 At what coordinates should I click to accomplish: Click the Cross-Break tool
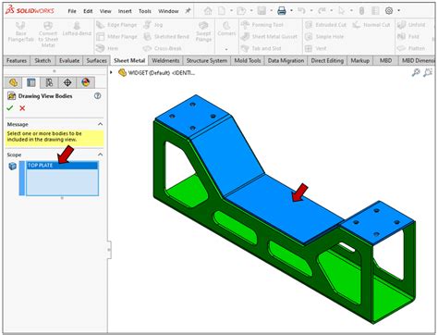click(163, 48)
